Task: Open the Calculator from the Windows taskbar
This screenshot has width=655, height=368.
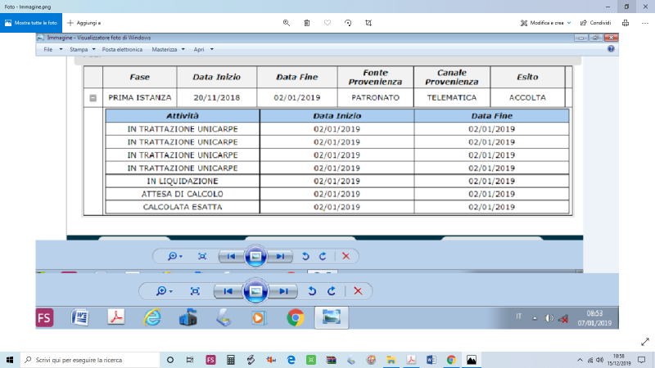Action: pos(231,360)
